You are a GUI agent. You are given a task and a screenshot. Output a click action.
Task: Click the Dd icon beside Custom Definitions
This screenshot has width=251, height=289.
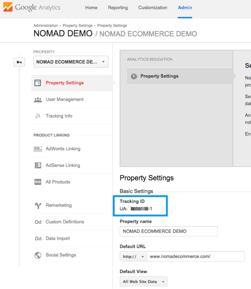tap(38, 222)
